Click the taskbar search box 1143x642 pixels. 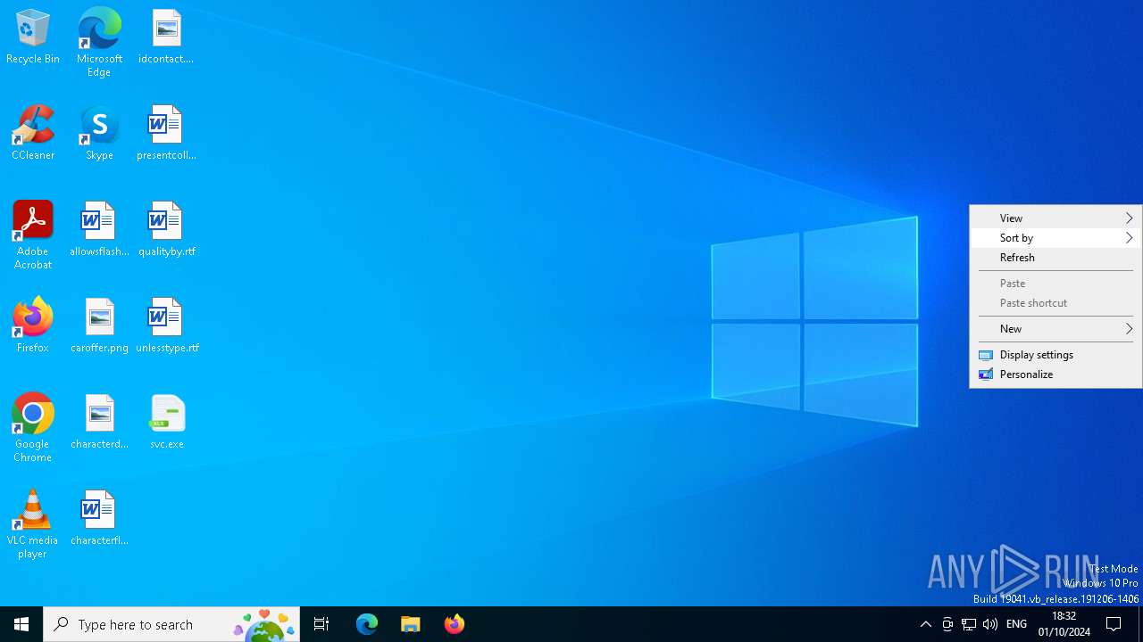pyautogui.click(x=171, y=624)
